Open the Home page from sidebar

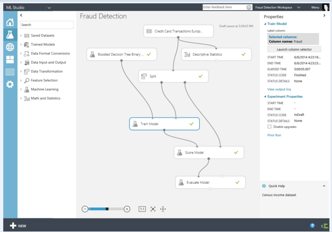coord(9,22)
